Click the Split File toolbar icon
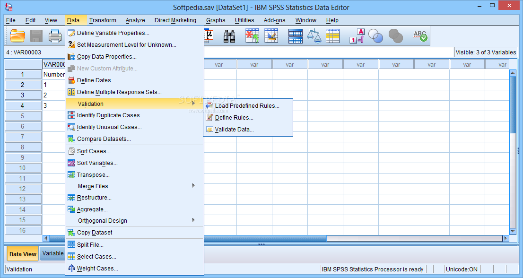 (295, 36)
